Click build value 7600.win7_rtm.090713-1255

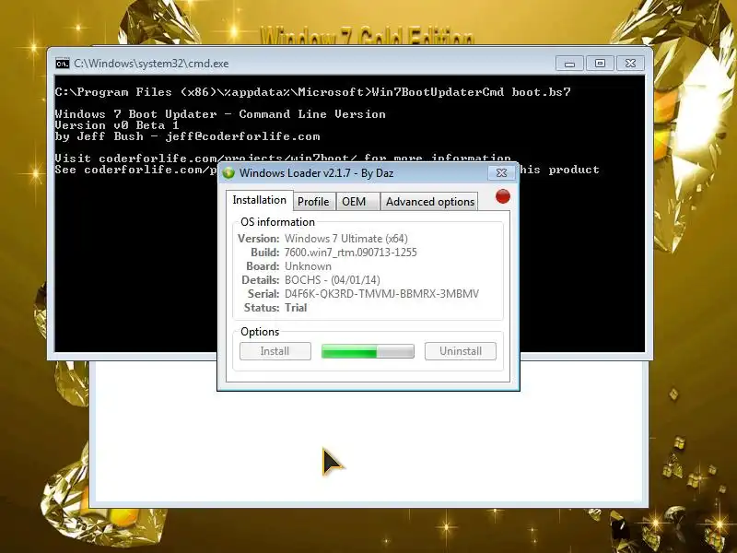(x=351, y=253)
